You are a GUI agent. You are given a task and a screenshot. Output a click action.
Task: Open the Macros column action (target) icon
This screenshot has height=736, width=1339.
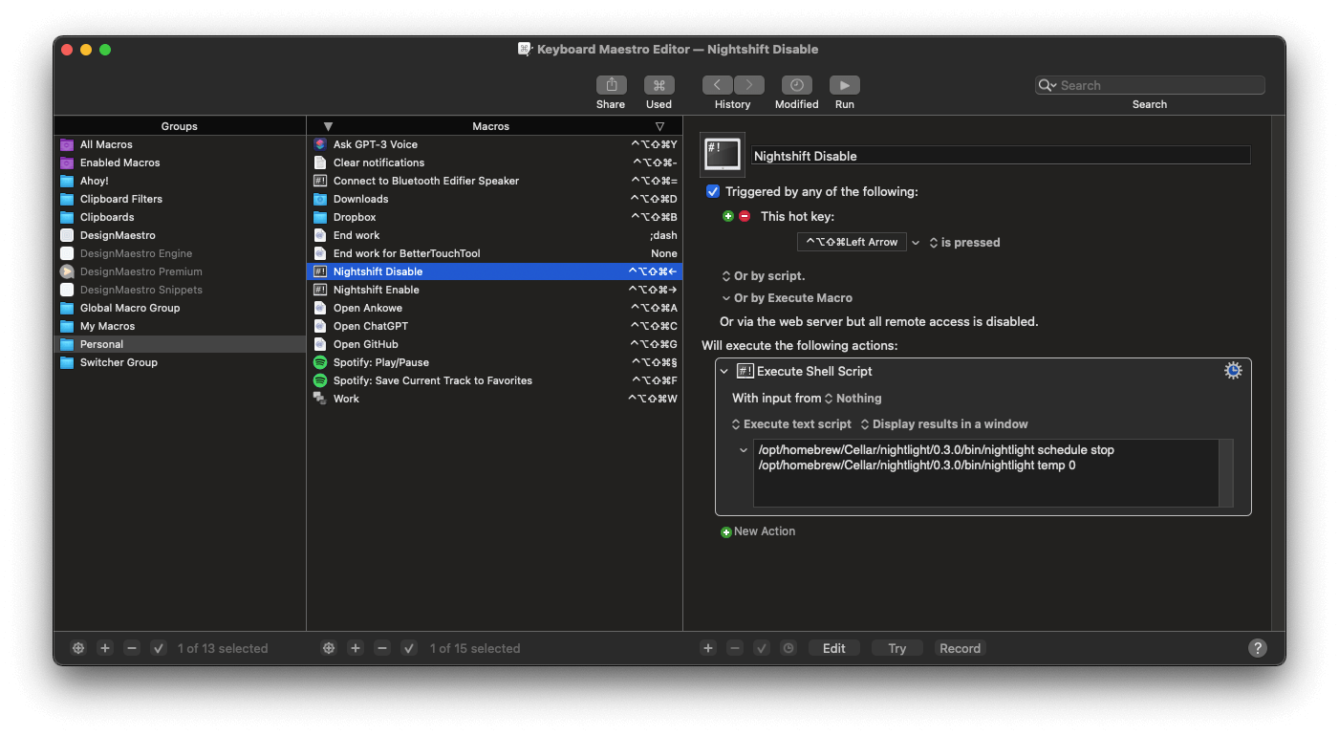(x=329, y=648)
